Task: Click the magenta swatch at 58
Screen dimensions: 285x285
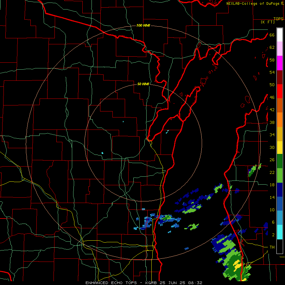Action: (280, 63)
